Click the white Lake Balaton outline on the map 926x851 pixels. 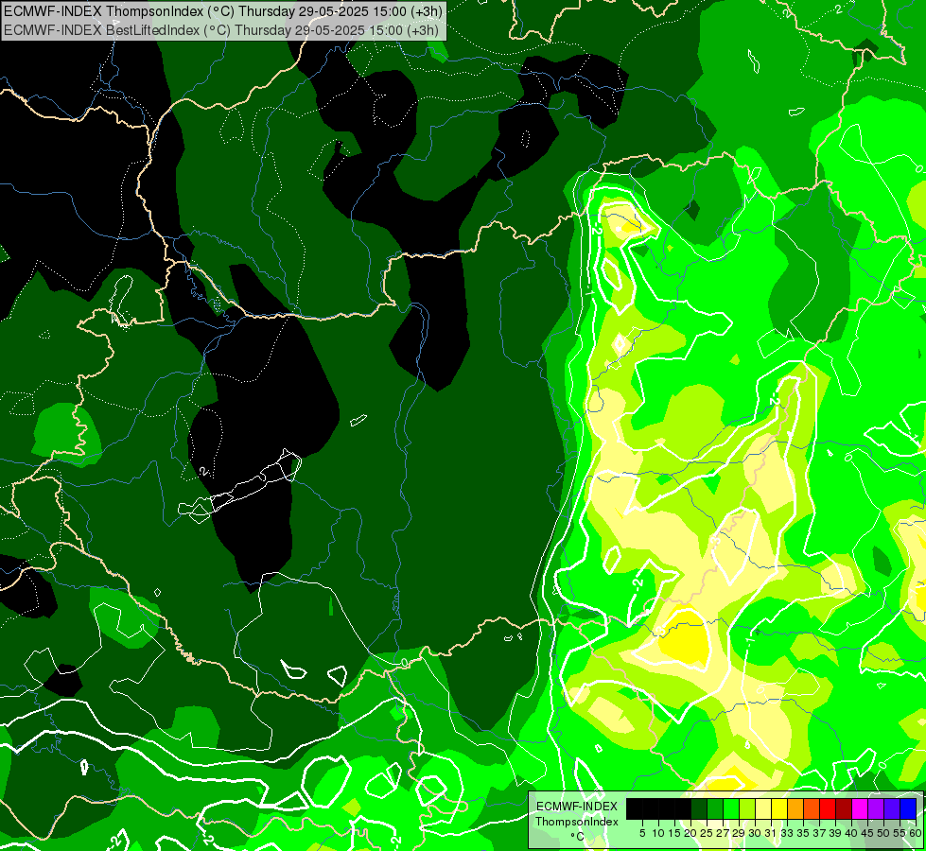coord(239,486)
